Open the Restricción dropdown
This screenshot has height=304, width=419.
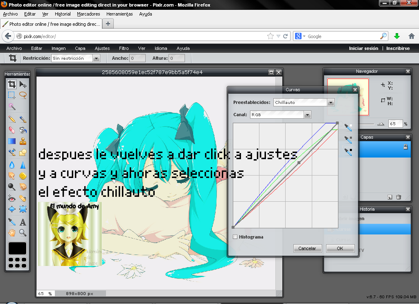97,58
